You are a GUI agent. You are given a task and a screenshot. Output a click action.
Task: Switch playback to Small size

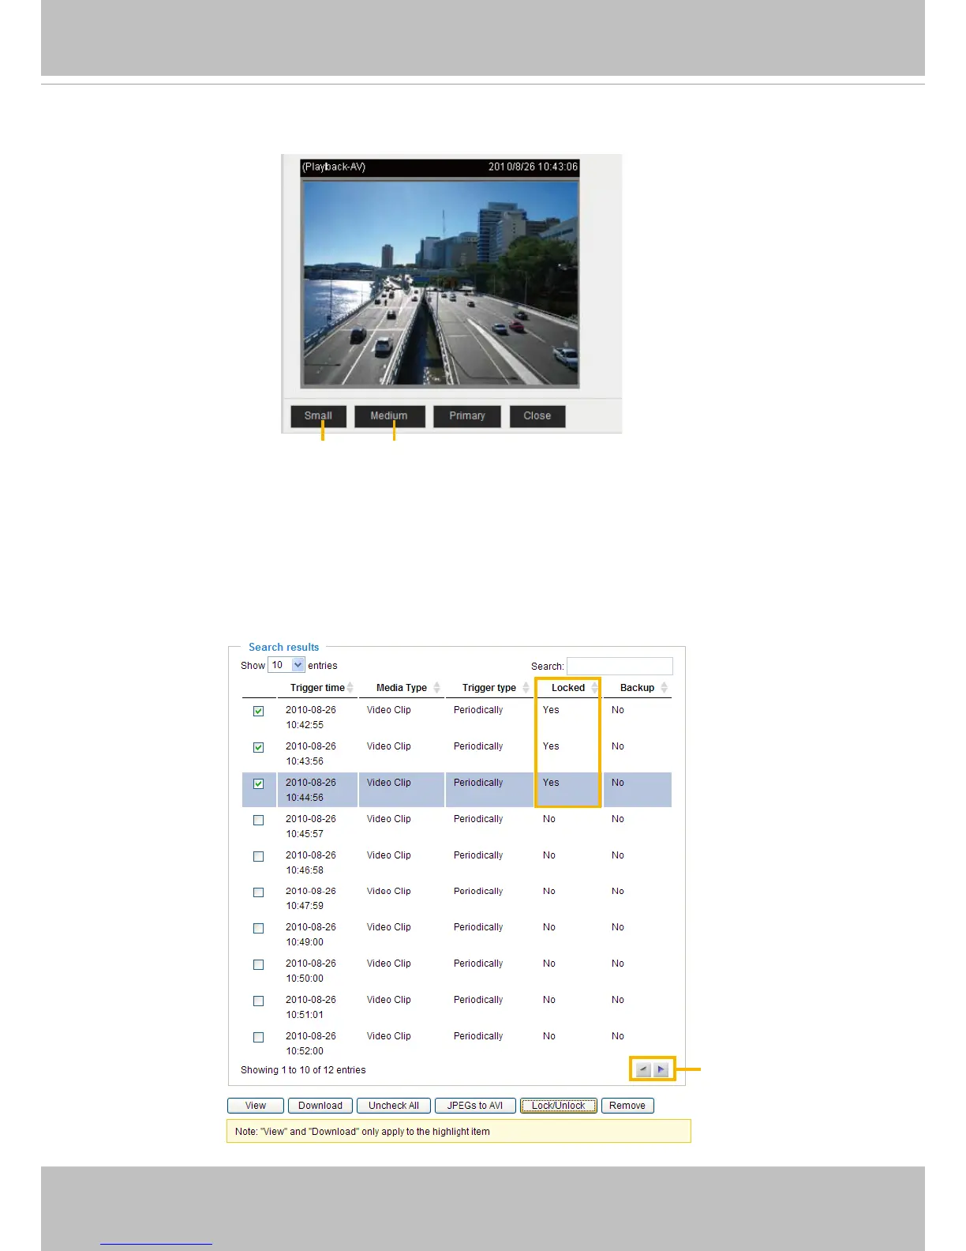coord(318,416)
